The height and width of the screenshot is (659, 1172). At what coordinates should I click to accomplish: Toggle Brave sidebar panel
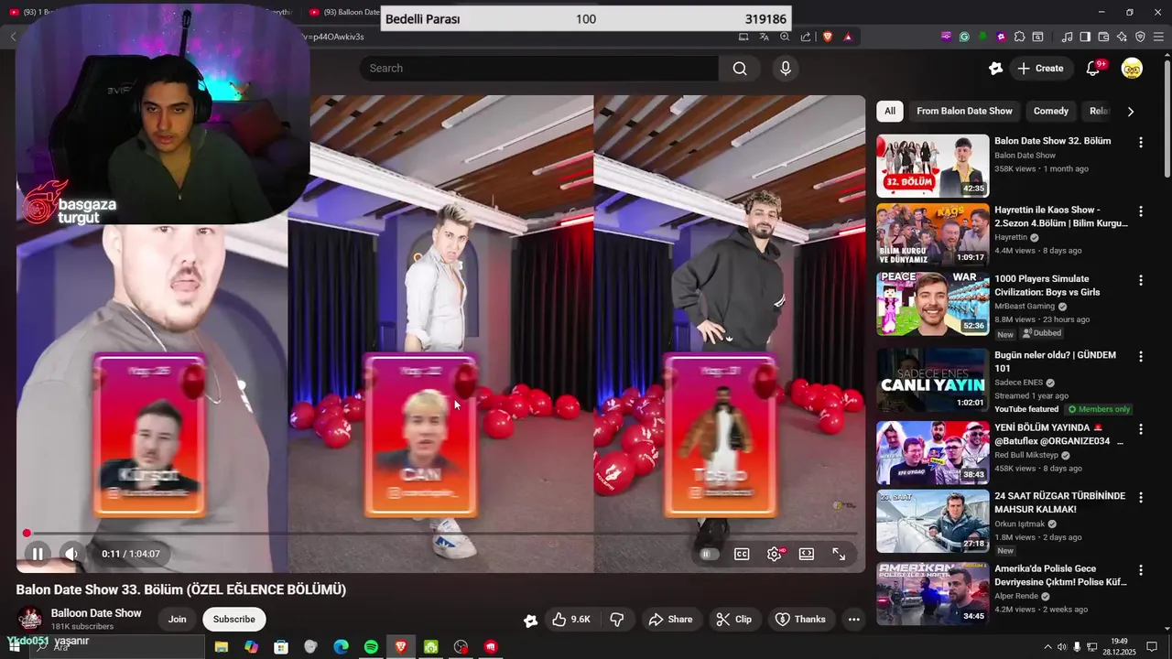[x=1085, y=37]
